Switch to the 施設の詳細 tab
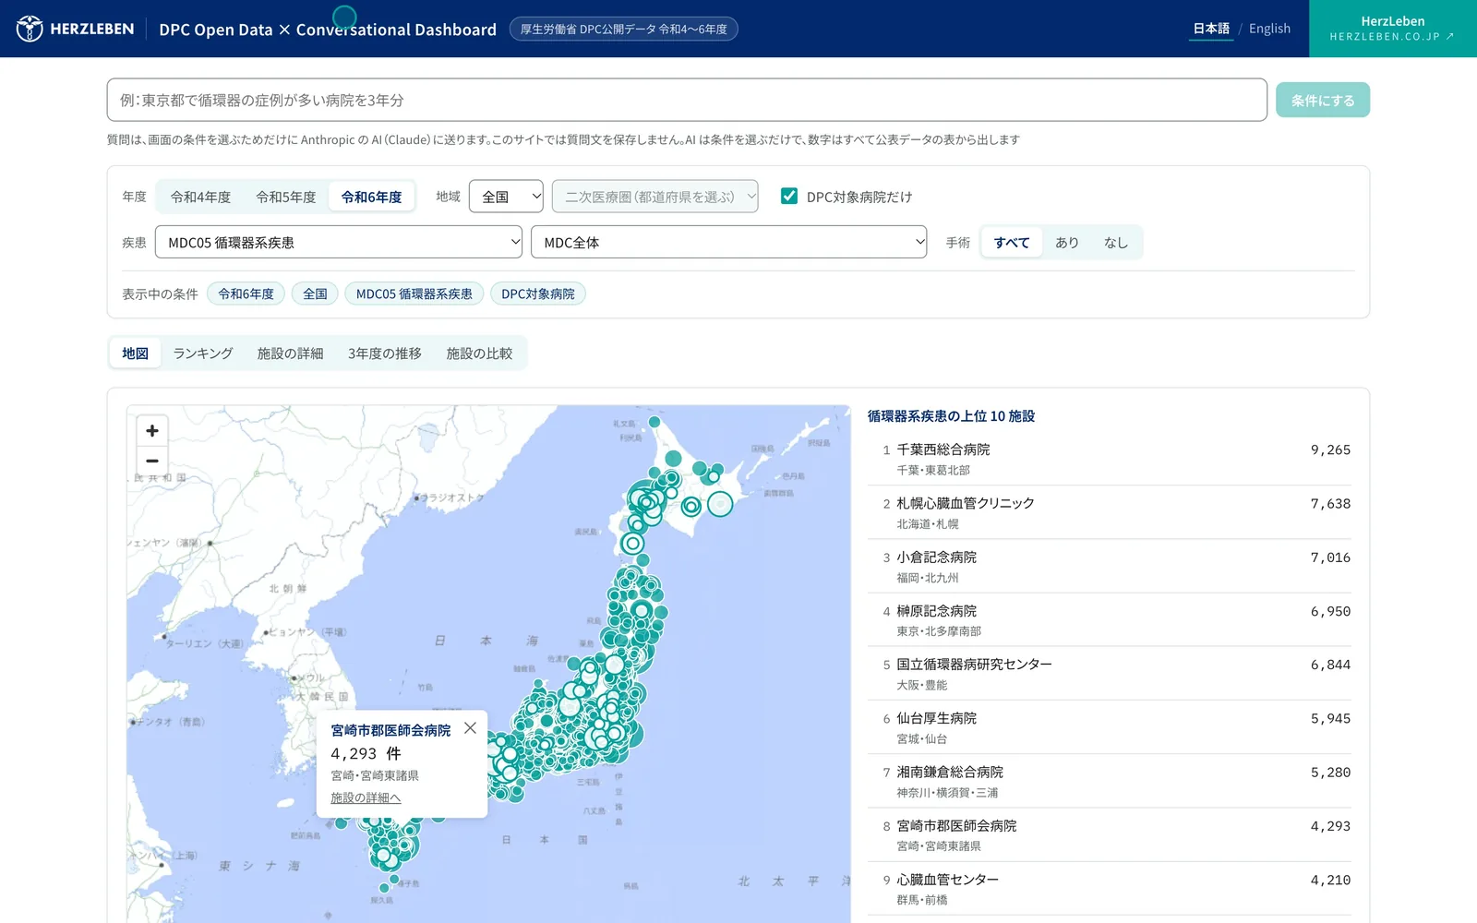The height and width of the screenshot is (923, 1477). (290, 354)
